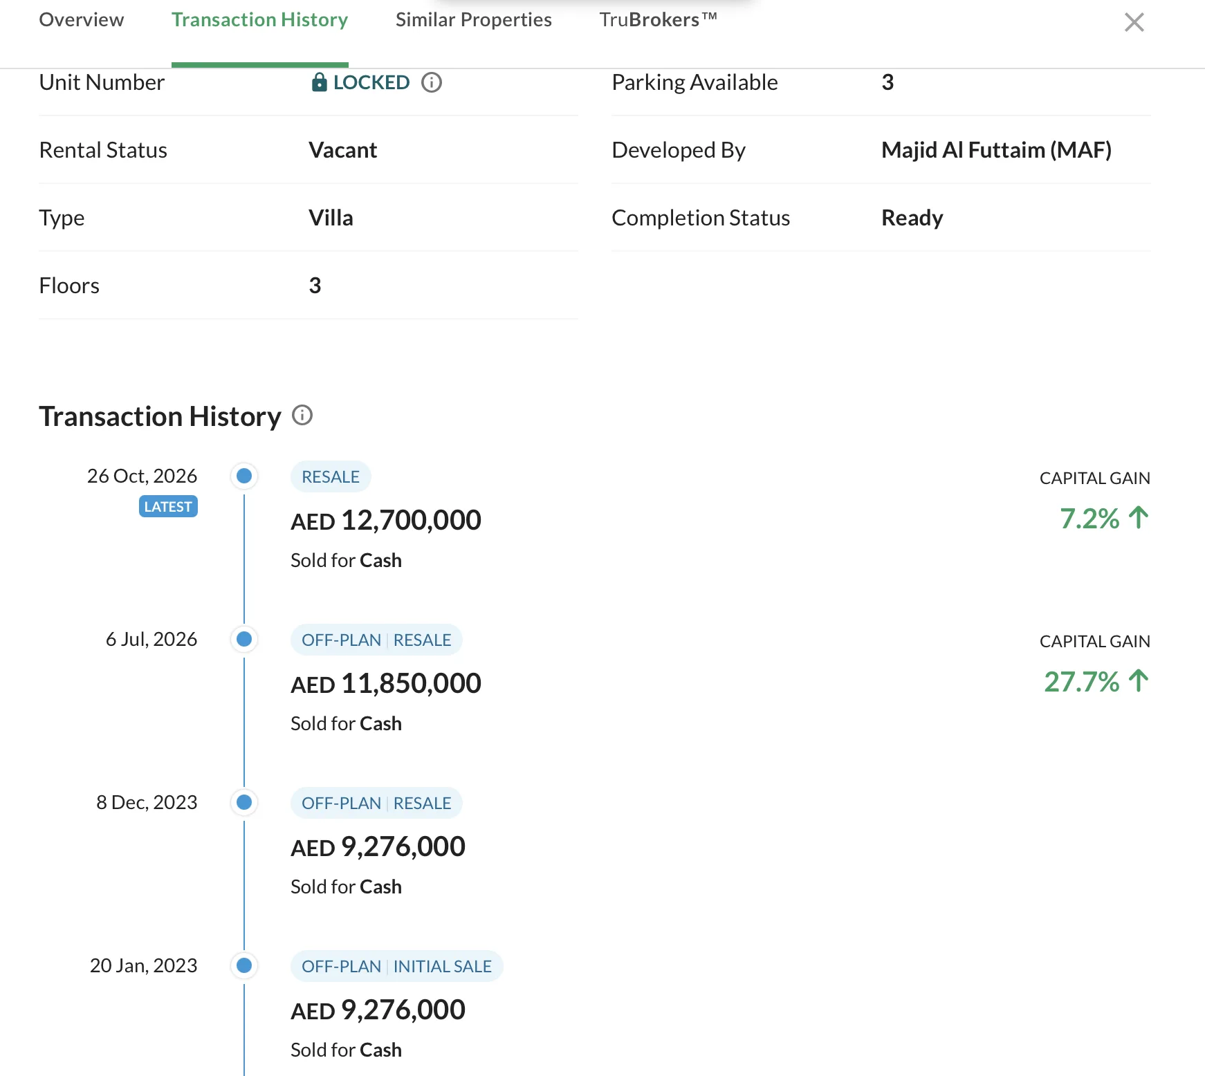Click AED 9,276,000 price under 20 Jan, 2023
Image resolution: width=1205 pixels, height=1076 pixels.
(378, 1010)
